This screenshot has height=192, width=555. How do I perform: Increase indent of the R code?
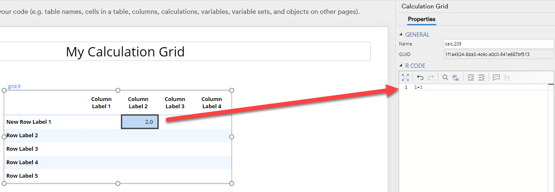[481, 77]
